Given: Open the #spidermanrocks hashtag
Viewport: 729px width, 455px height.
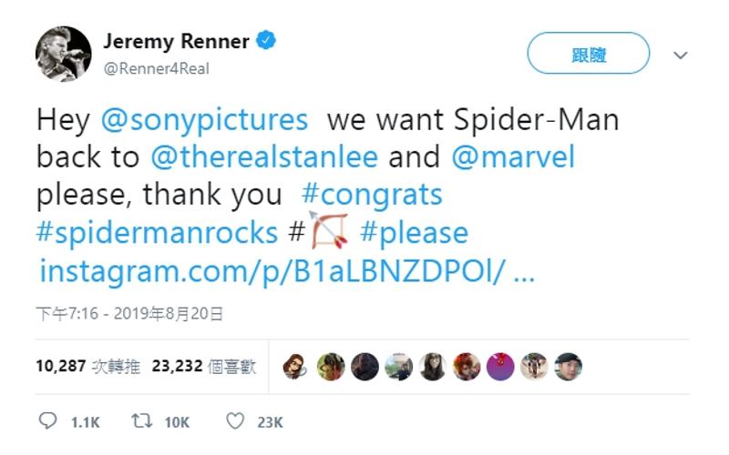Looking at the screenshot, I should point(157,232).
